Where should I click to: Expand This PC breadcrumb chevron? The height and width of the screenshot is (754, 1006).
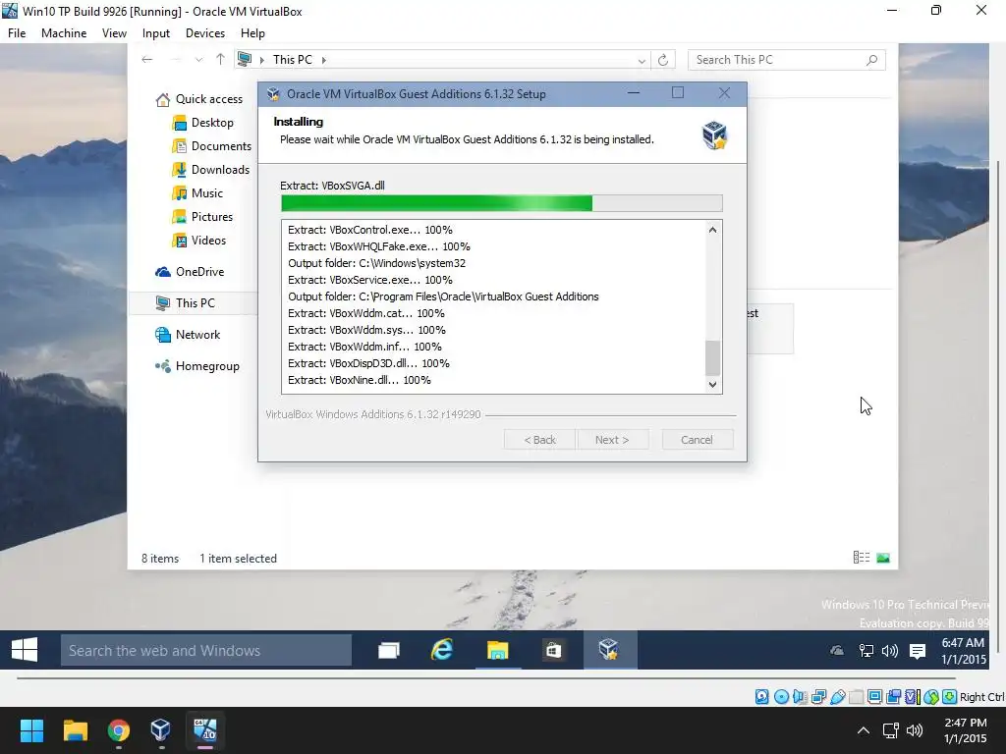(324, 60)
